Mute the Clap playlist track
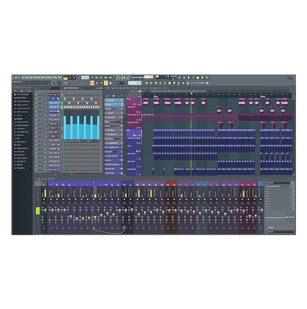307x309 pixels. [140, 151]
